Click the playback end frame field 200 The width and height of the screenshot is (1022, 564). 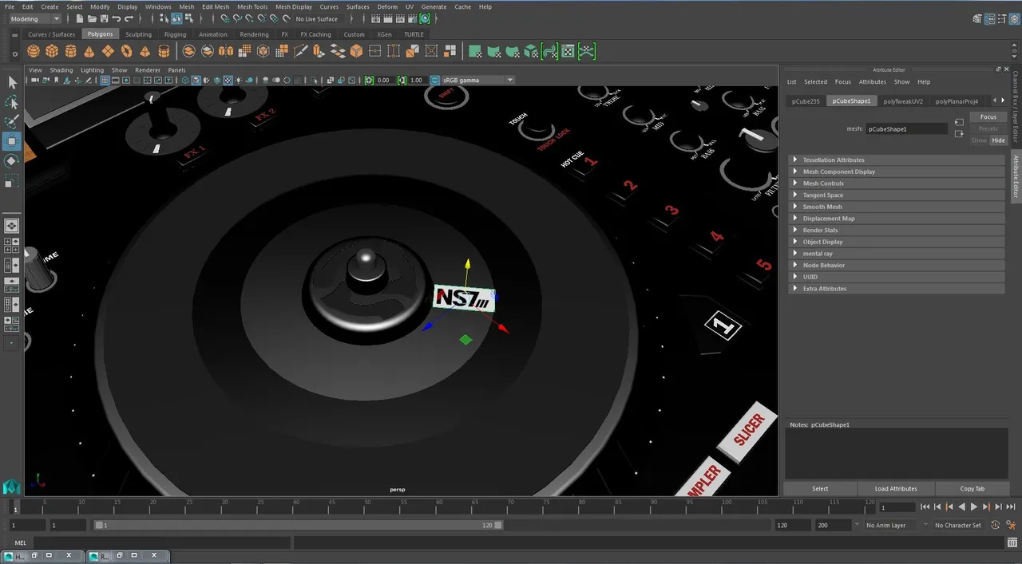point(832,525)
